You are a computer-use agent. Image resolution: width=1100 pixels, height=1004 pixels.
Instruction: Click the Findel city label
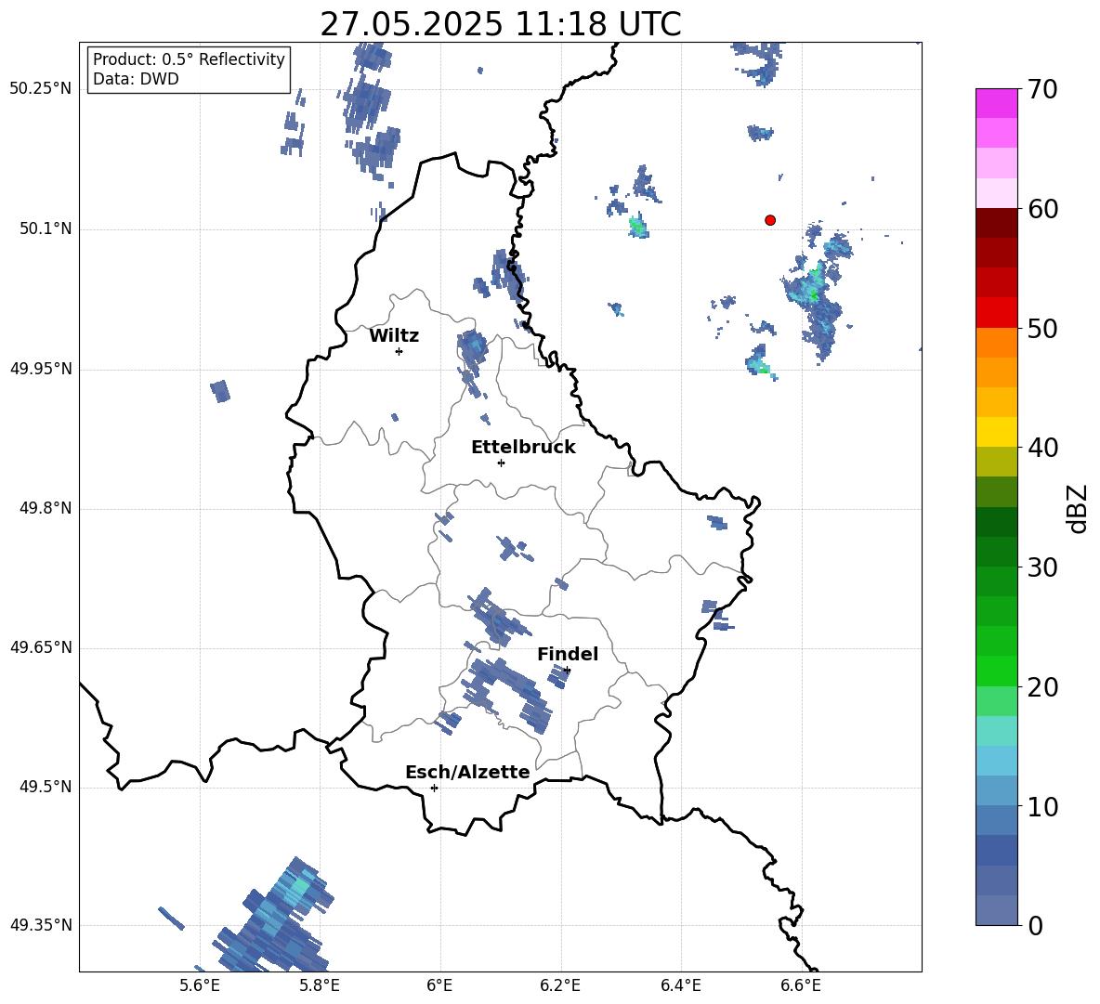coord(568,654)
